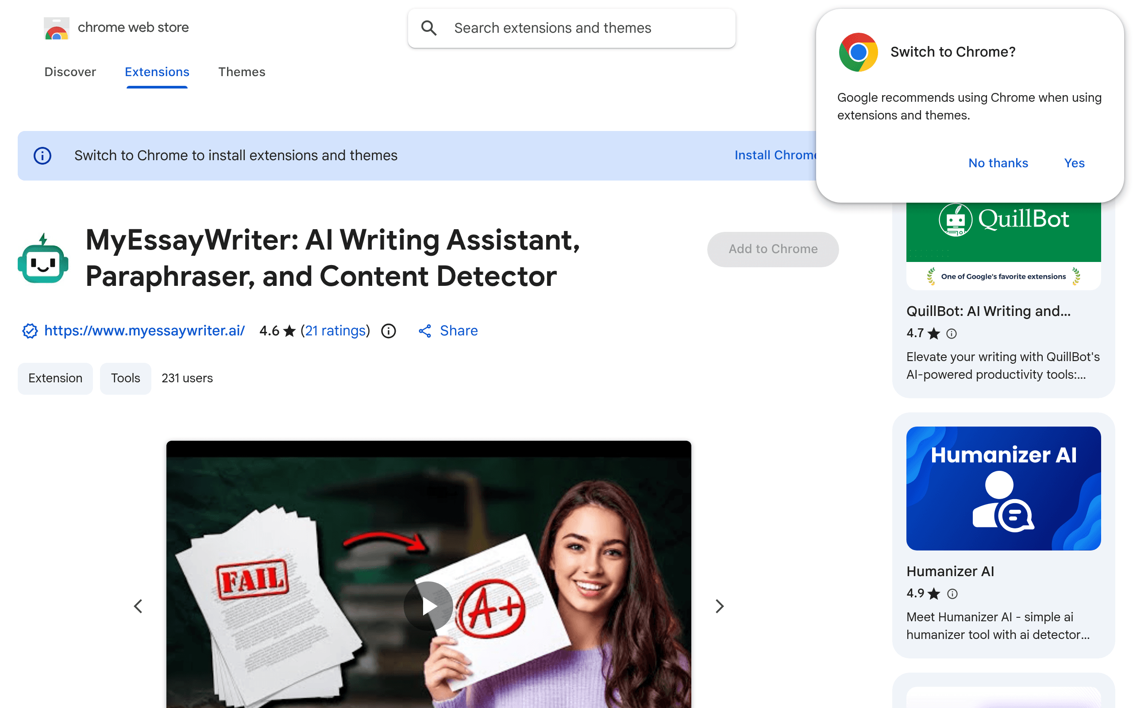Click the info icon beside Humanizer AI's 4.9 rating
The width and height of the screenshot is (1133, 708).
952,594
